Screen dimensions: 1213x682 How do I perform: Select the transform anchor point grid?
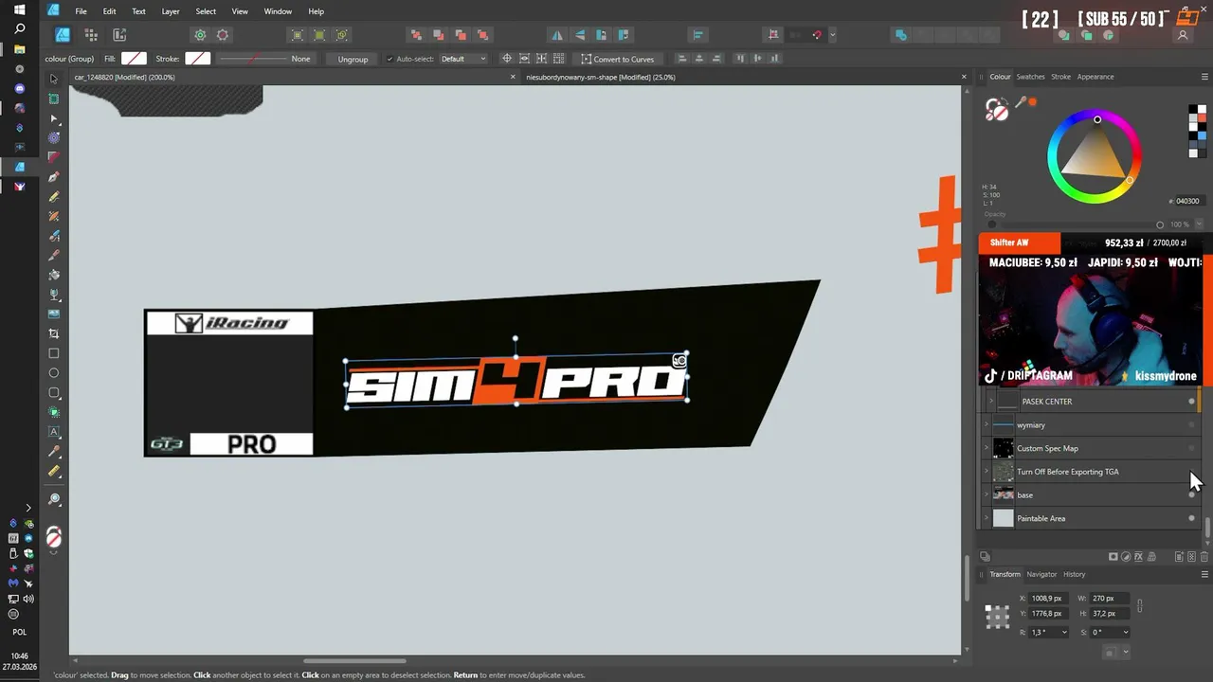[997, 617]
